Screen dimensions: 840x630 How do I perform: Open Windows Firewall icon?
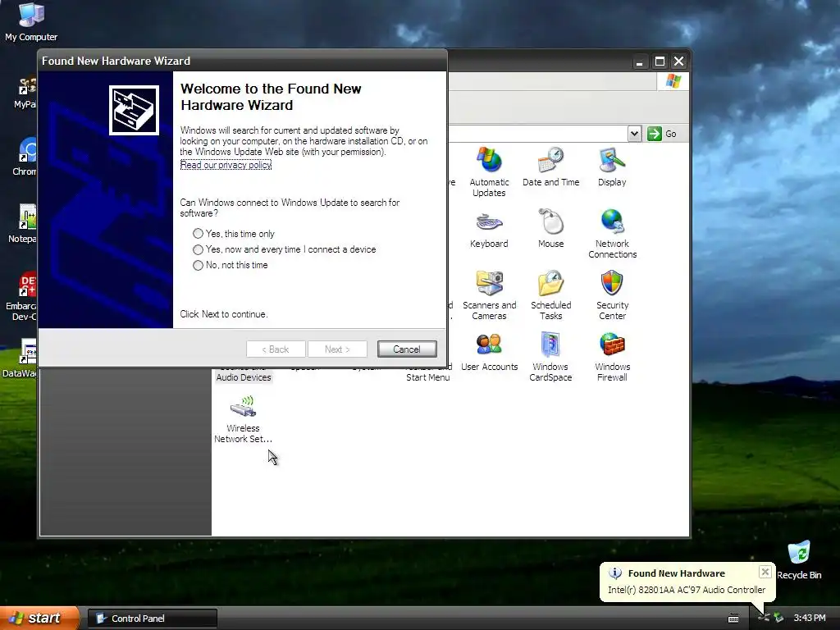[x=612, y=357]
